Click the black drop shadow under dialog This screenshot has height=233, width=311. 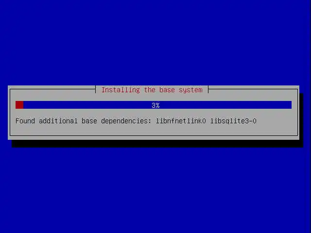point(157,144)
